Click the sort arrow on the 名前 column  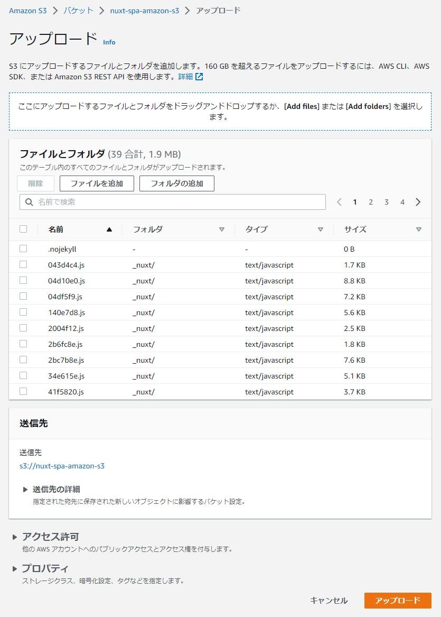point(109,229)
